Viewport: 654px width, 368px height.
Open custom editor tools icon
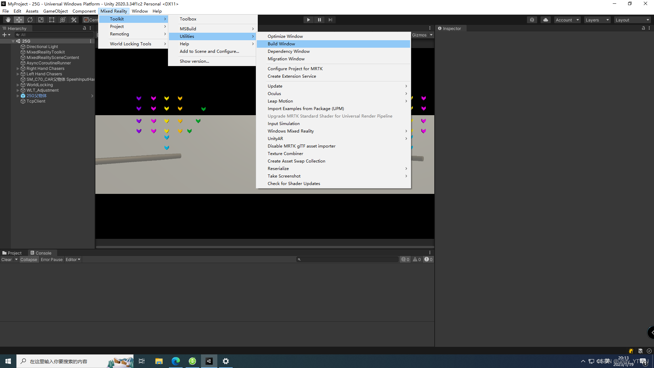point(74,20)
